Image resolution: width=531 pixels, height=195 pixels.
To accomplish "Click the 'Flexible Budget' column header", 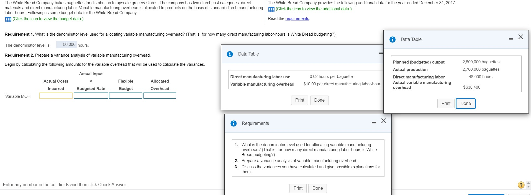I will click(x=126, y=85).
